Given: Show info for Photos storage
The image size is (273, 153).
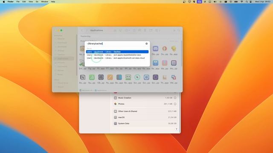Looking at the screenshot, I should tap(175, 104).
